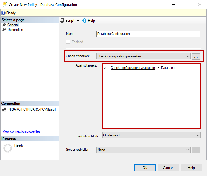Open View connection properties link
The image size is (207, 176).
(21, 131)
